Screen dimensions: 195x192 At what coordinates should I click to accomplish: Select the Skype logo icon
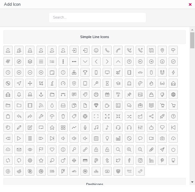point(30,172)
